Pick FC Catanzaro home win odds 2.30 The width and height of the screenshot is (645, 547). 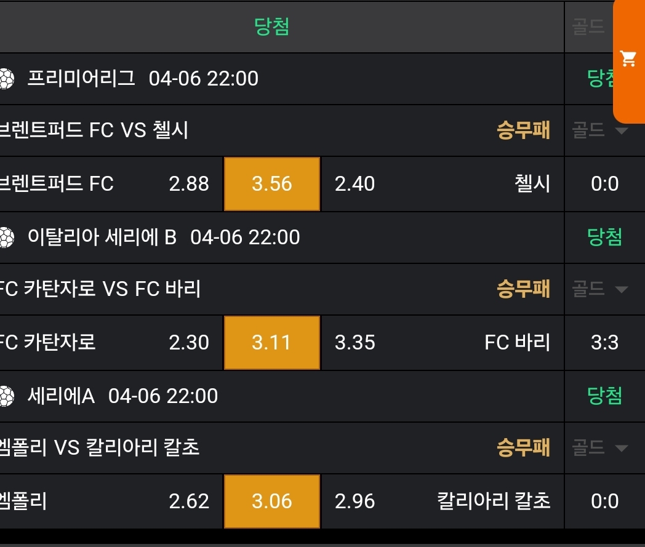(x=189, y=343)
